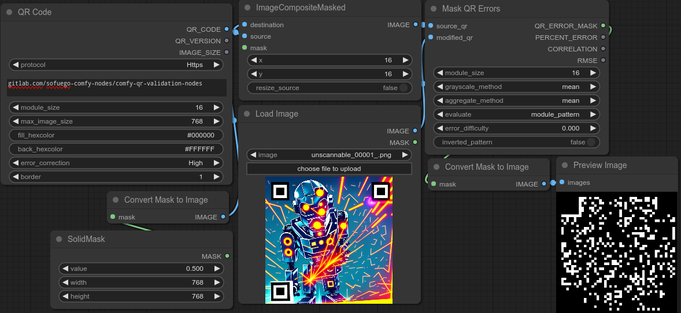Click the destination input slot
Screen dimensions: 681x313
(245, 25)
